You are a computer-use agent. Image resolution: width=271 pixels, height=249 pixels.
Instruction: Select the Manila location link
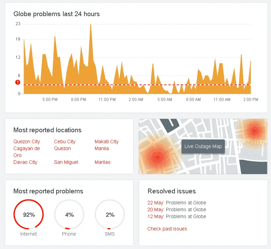(x=102, y=148)
